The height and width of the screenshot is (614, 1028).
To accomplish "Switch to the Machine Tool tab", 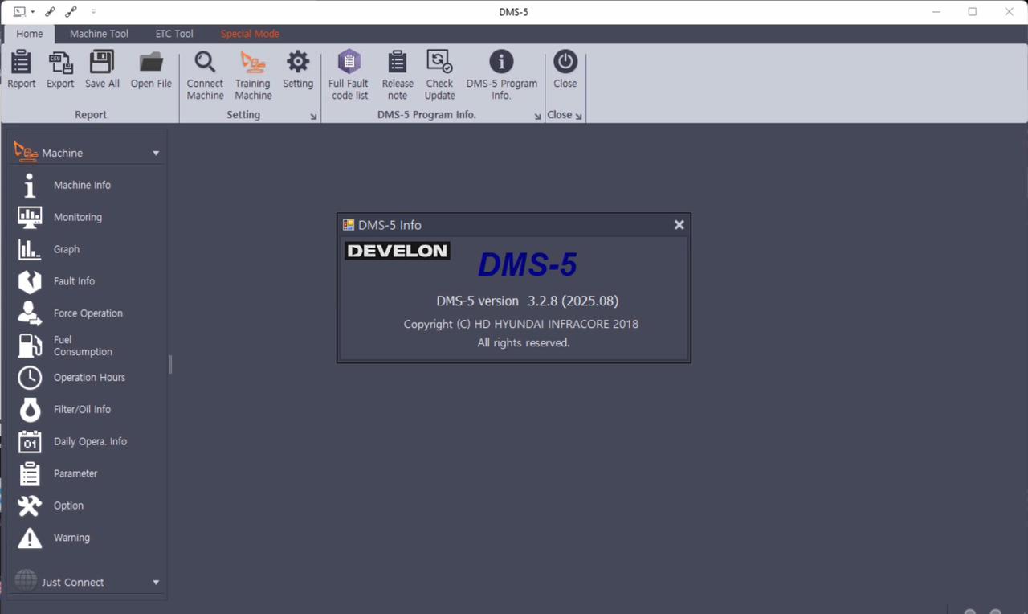I will tap(99, 34).
